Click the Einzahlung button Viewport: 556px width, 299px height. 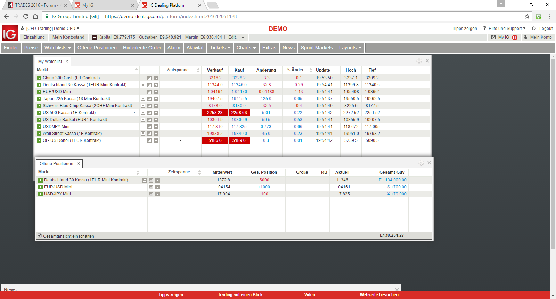pyautogui.click(x=34, y=37)
